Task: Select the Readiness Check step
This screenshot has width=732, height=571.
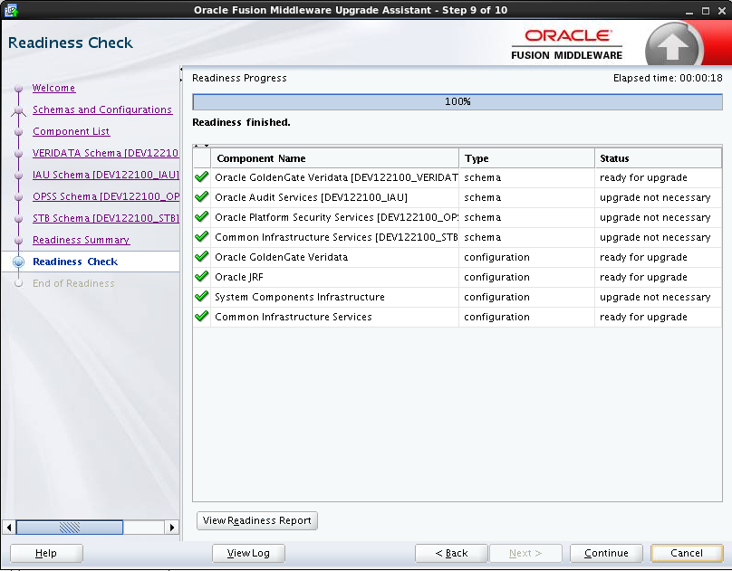Action: point(75,262)
